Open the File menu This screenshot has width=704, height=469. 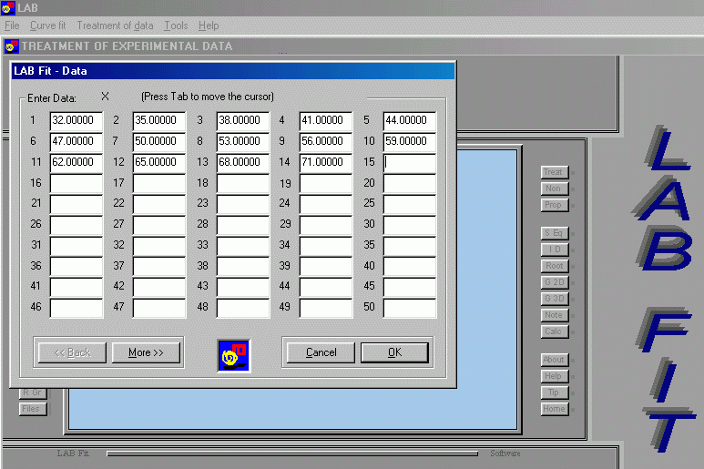(x=12, y=25)
